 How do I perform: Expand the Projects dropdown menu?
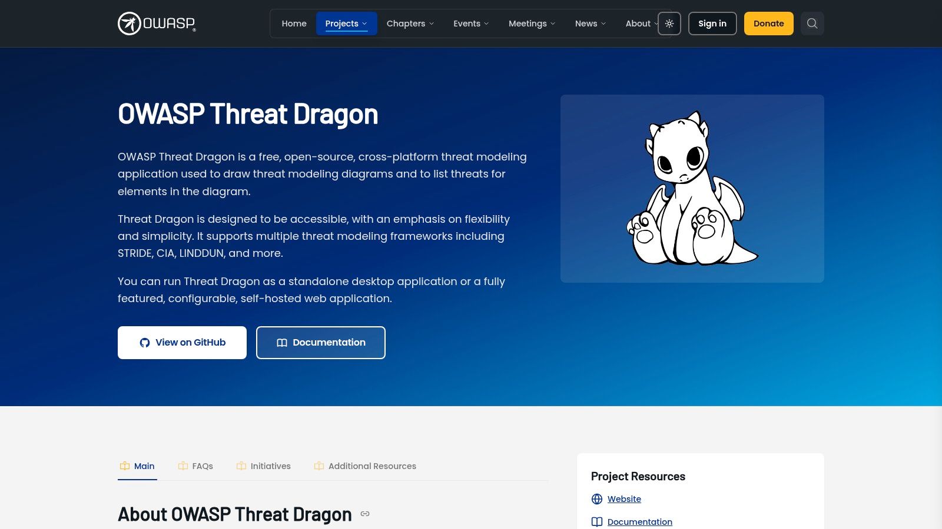click(x=346, y=24)
